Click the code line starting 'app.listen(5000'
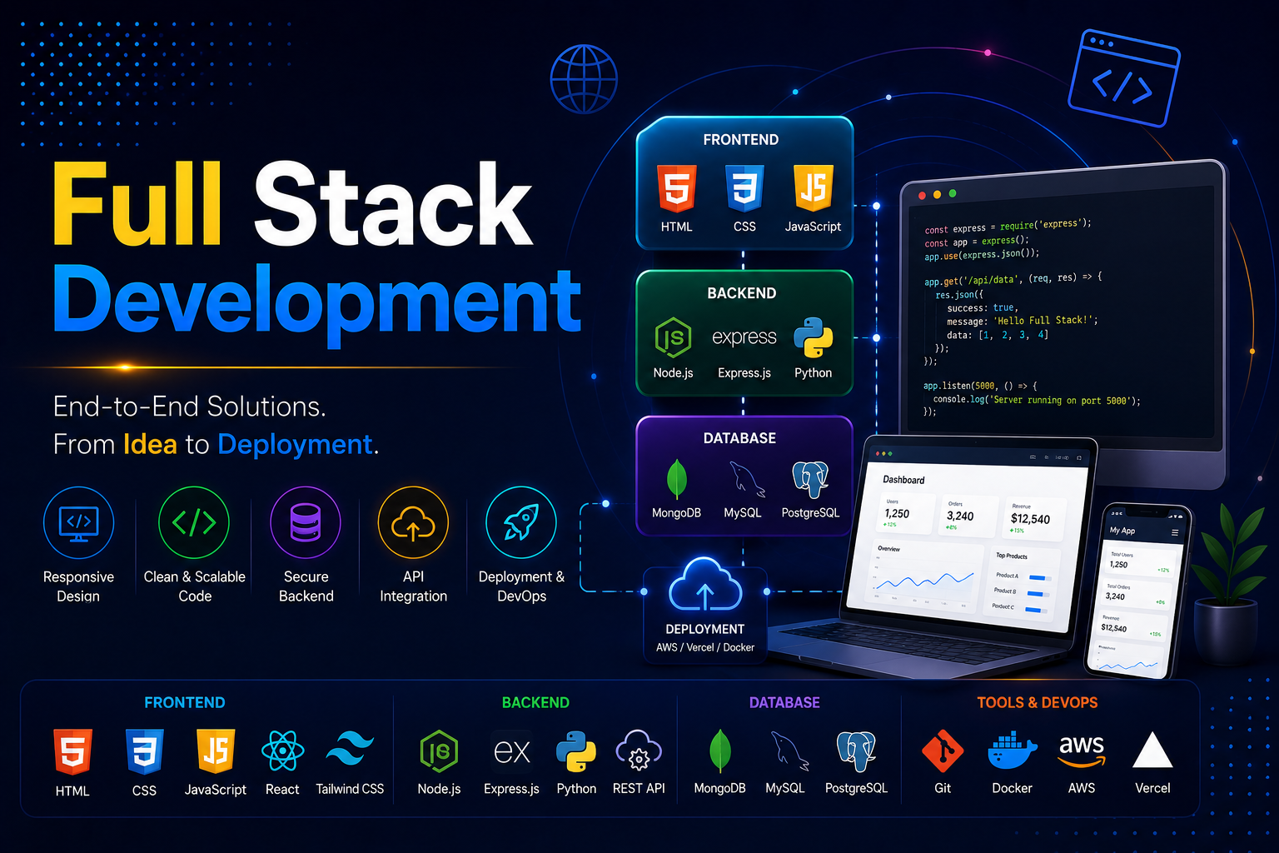This screenshot has width=1279, height=853. tap(980, 386)
